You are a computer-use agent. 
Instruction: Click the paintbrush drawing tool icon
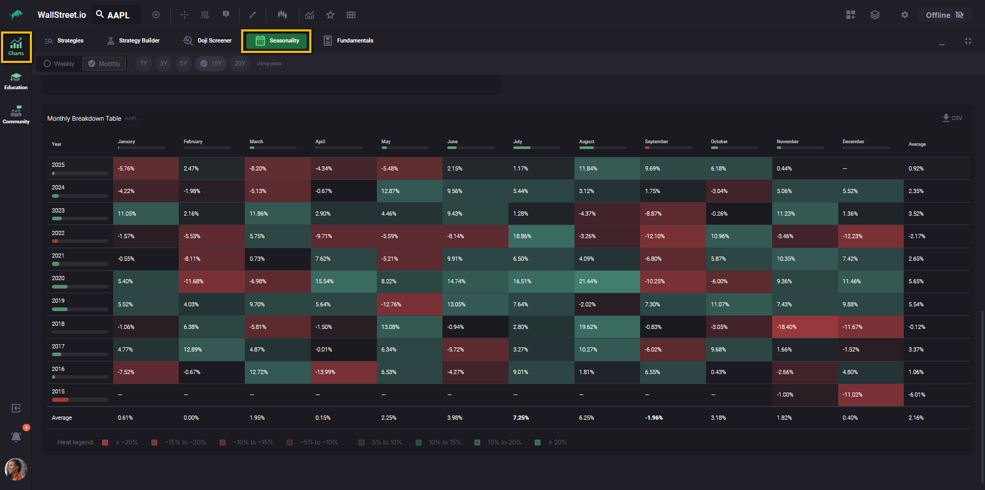point(253,15)
